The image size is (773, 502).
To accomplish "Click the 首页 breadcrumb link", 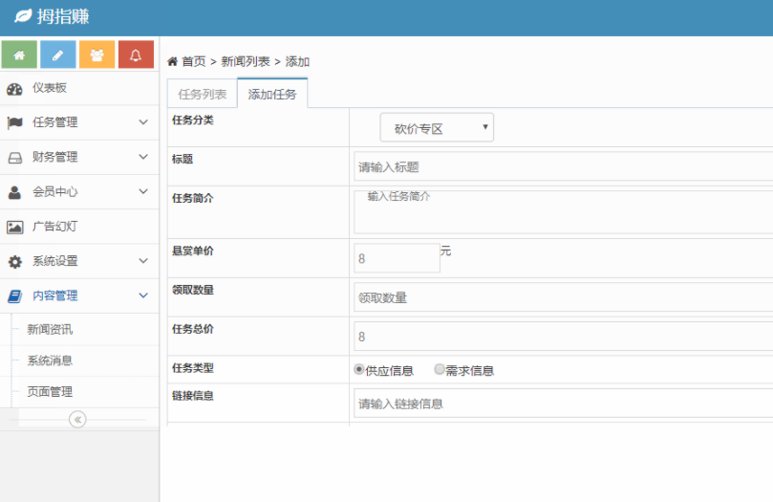I will (x=193, y=61).
